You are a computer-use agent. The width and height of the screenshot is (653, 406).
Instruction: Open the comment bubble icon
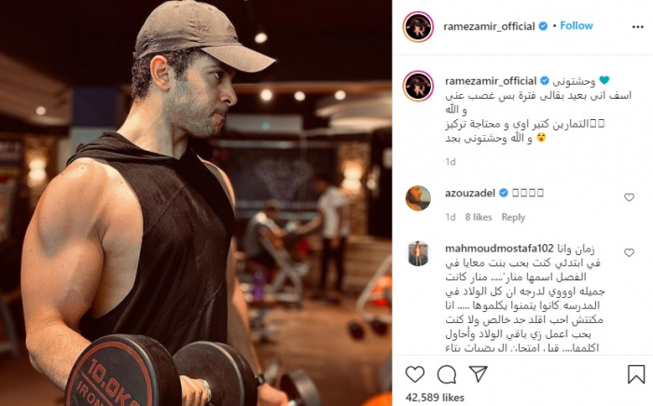[447, 374]
